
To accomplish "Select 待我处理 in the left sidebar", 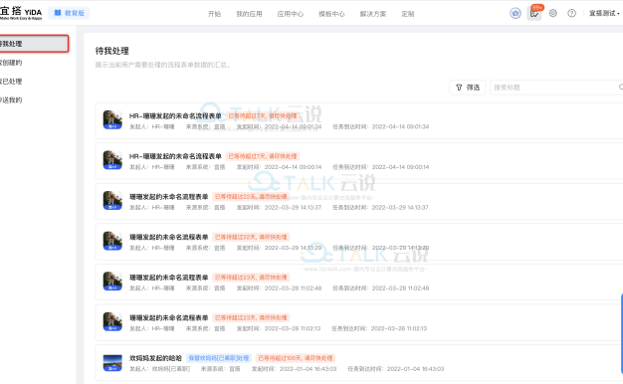I will 34,44.
